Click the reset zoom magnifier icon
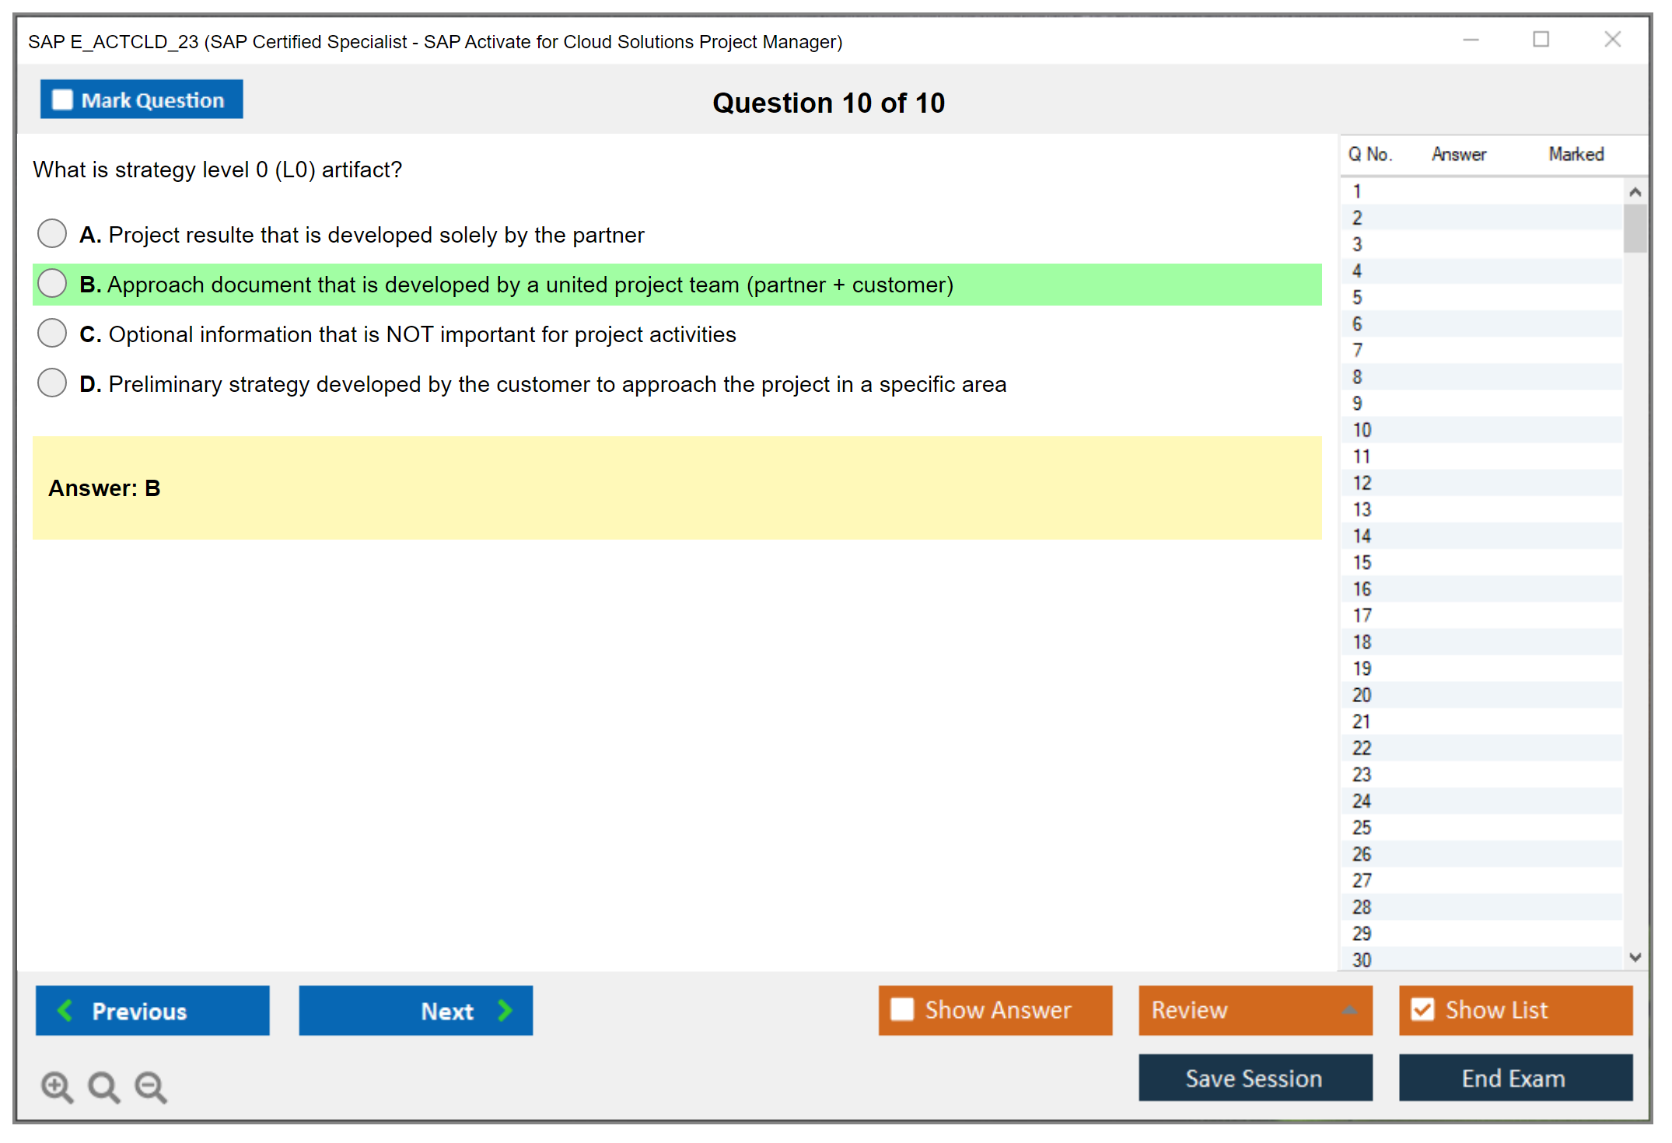 [x=103, y=1086]
